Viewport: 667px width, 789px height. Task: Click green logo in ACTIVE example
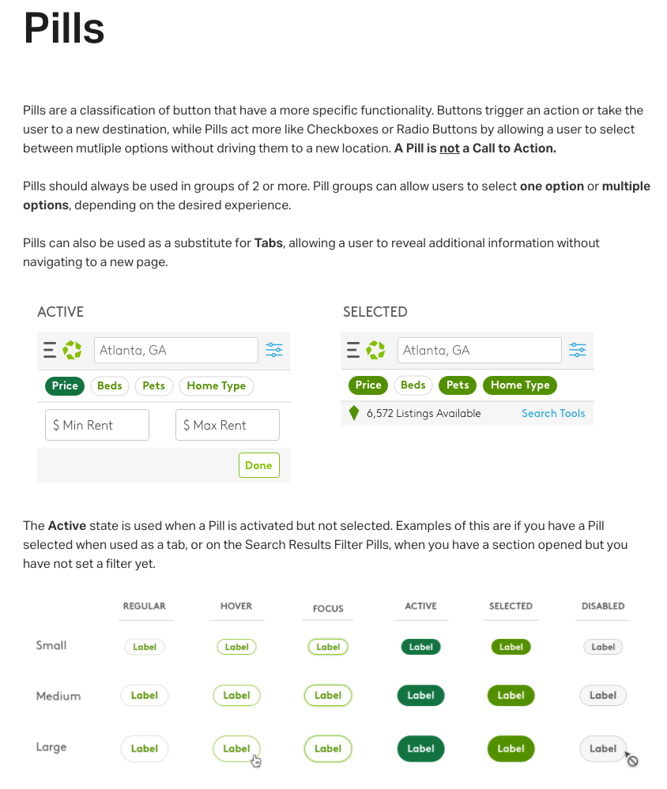click(72, 350)
